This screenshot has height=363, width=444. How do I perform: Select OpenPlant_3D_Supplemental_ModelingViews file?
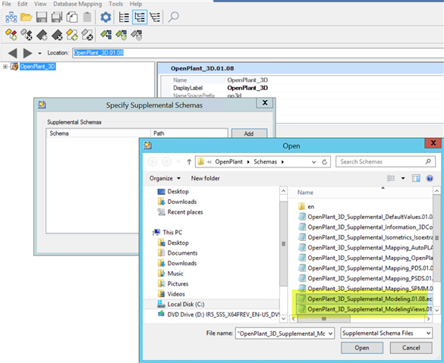click(x=365, y=309)
